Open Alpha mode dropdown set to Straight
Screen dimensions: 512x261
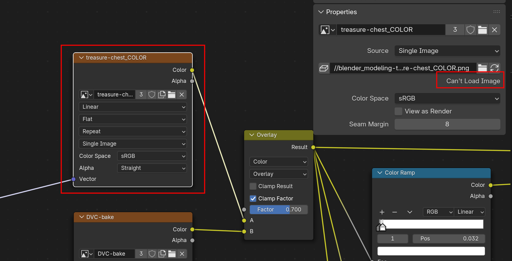152,168
